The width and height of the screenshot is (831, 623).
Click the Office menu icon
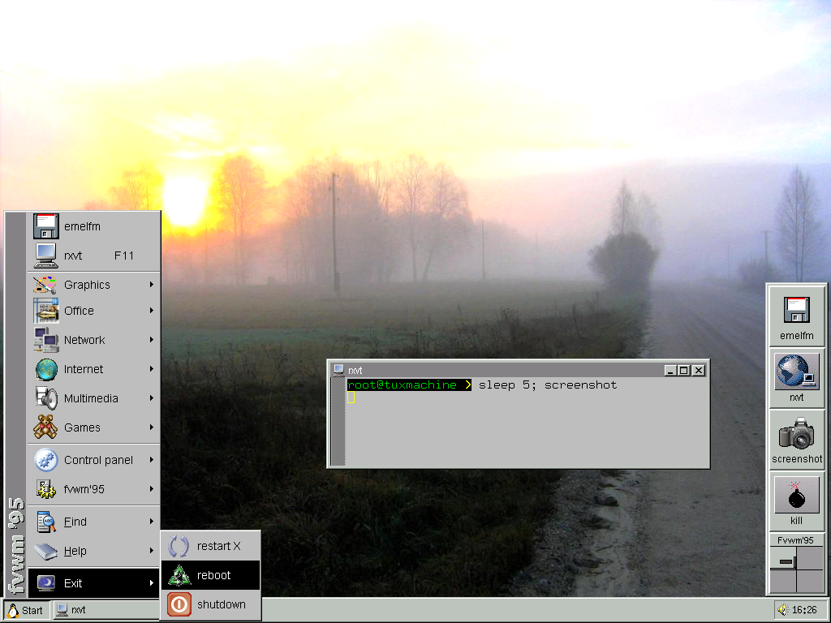(45, 311)
